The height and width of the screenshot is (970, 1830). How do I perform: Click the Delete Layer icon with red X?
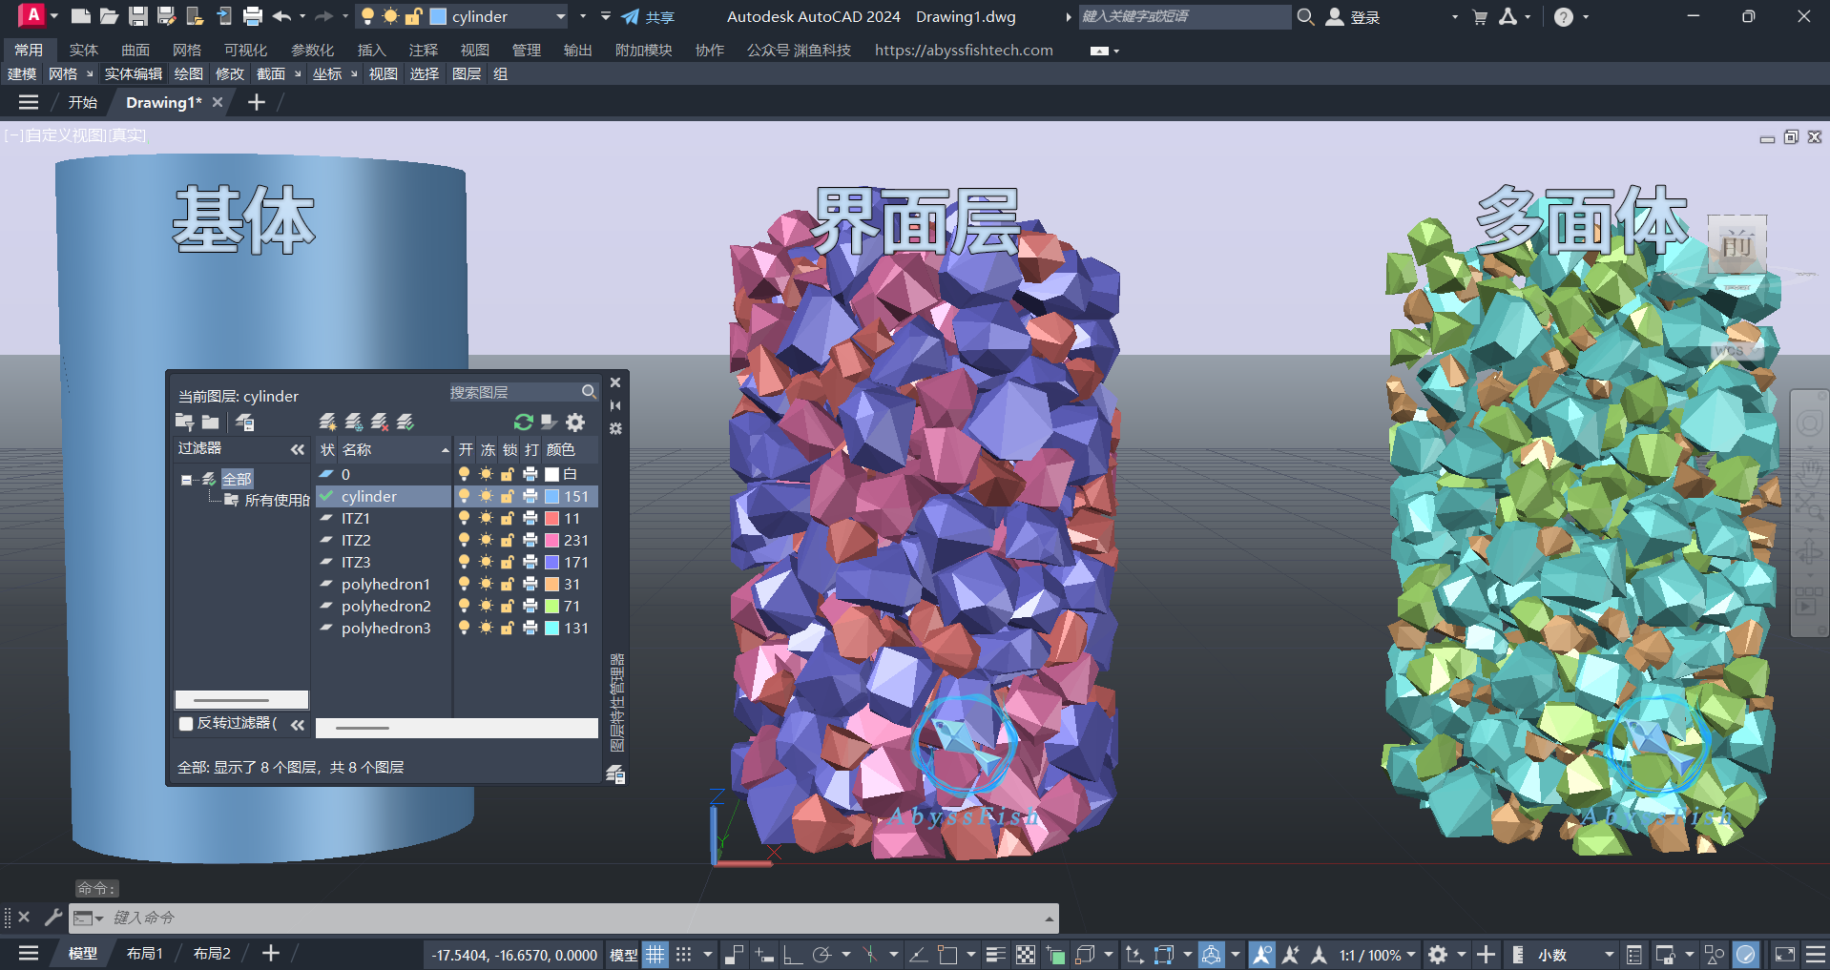tap(380, 422)
